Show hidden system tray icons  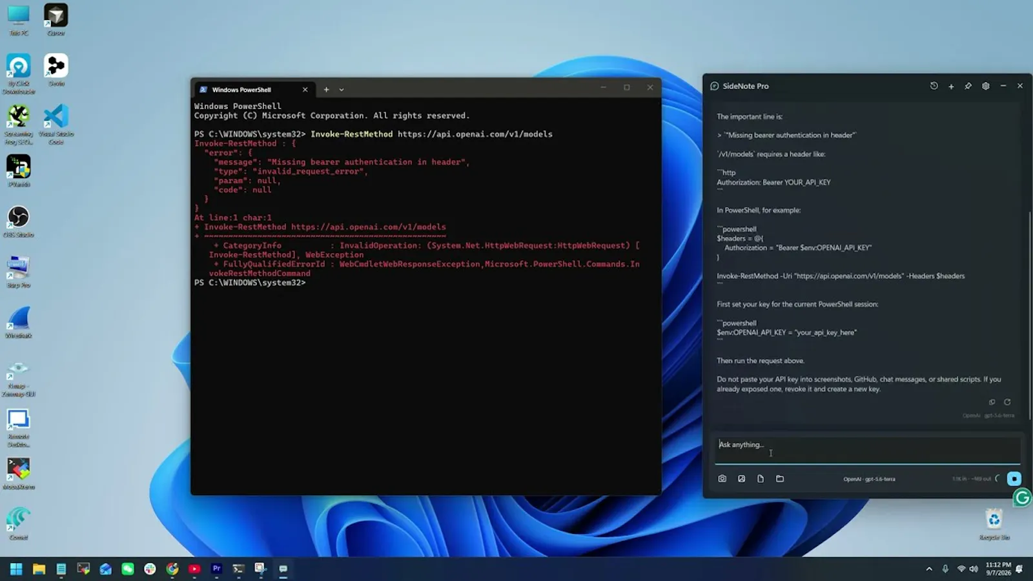929,569
